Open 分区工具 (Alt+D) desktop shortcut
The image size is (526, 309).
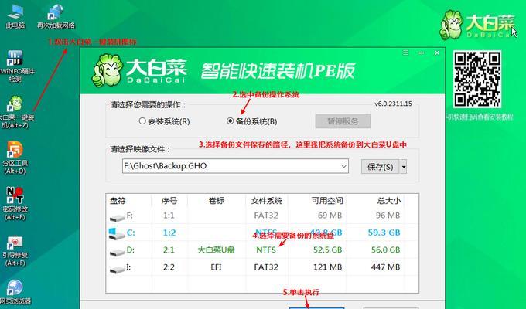coord(15,158)
